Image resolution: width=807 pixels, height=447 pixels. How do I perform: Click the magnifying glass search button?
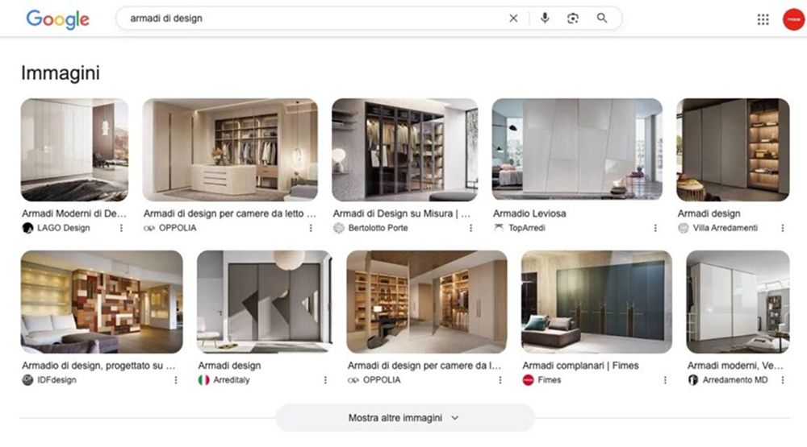pos(602,19)
